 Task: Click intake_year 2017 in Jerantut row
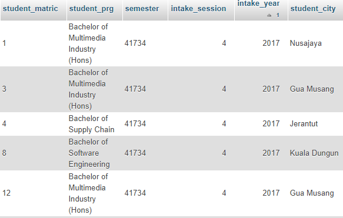271,124
